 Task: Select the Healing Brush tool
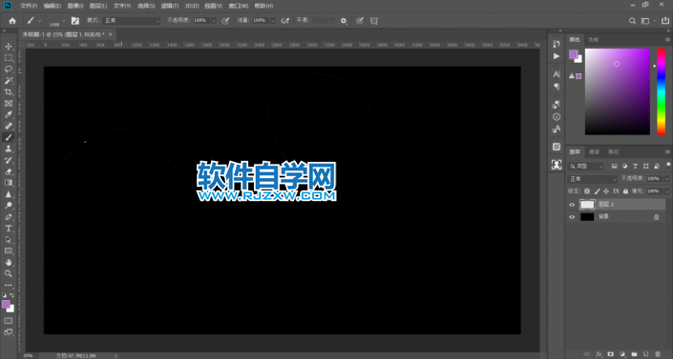pos(9,126)
